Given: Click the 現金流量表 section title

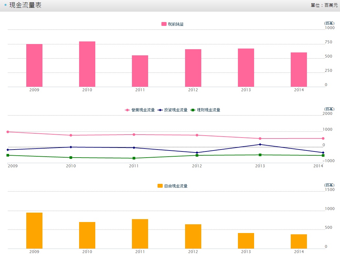Looking at the screenshot, I should click(x=25, y=6).
